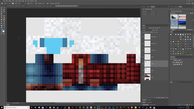
Task: Delete layer using the trash icon
Action: click(167, 97)
